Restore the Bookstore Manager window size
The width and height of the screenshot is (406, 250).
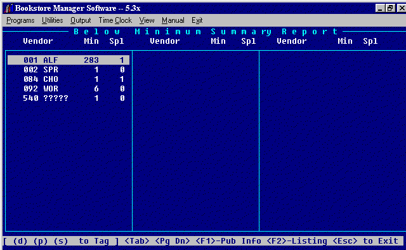pyautogui.click(x=390, y=8)
